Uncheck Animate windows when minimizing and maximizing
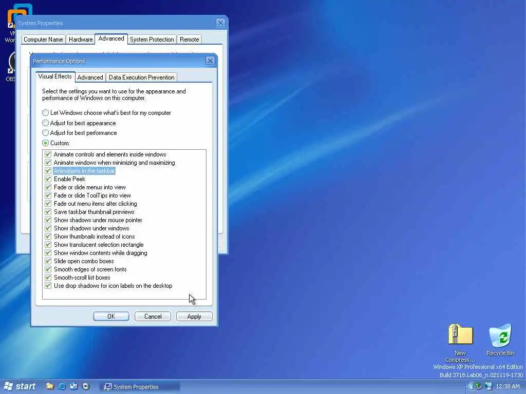Image resolution: width=526 pixels, height=394 pixels. click(x=48, y=163)
